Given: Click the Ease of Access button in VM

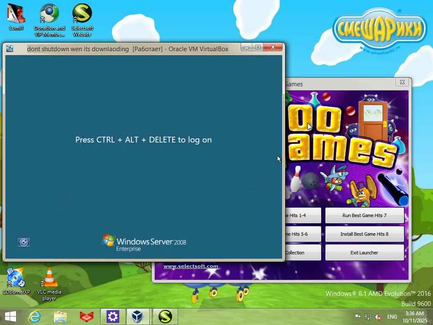Looking at the screenshot, I should (x=24, y=242).
